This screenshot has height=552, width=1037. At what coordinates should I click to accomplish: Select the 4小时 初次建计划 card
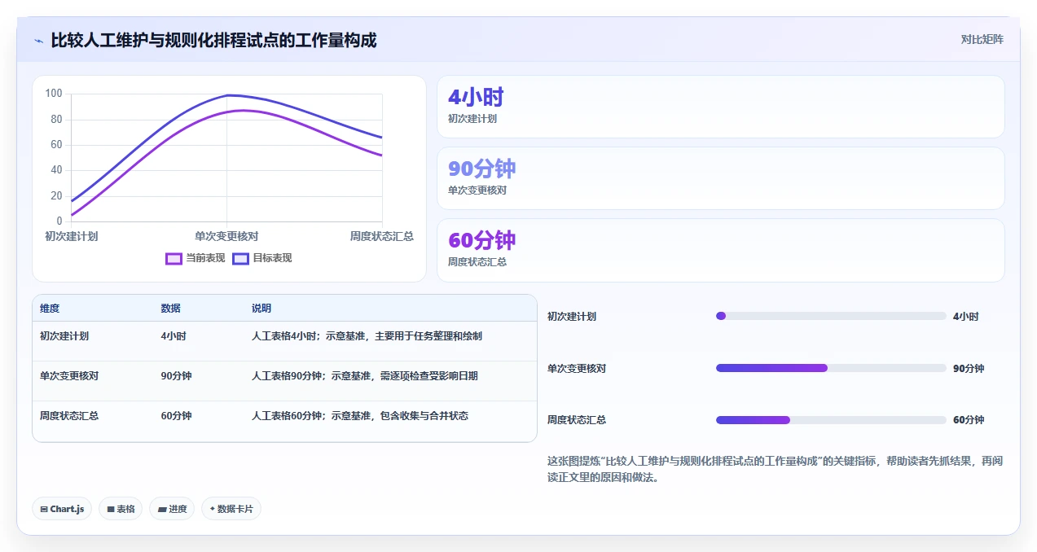pos(721,107)
